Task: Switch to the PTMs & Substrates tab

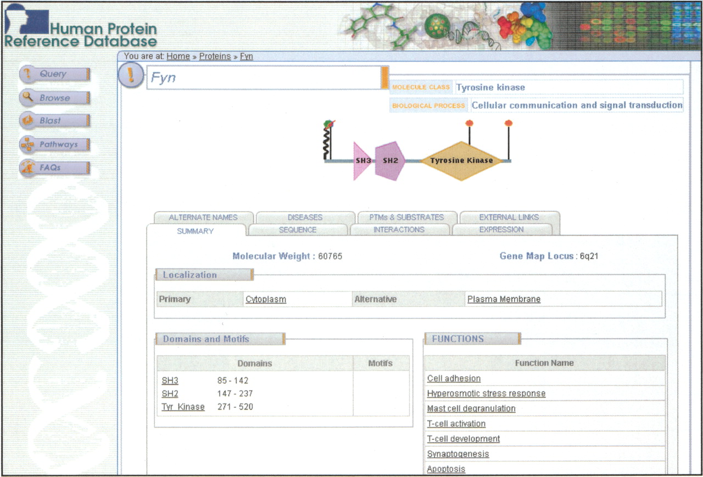Action: 408,217
